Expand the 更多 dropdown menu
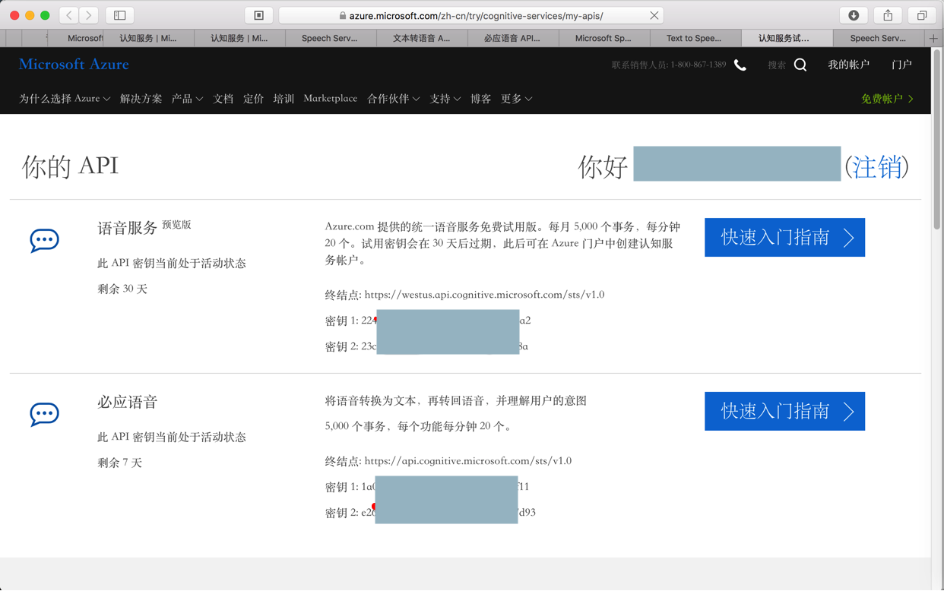Viewport: 944px width, 591px height. point(516,99)
